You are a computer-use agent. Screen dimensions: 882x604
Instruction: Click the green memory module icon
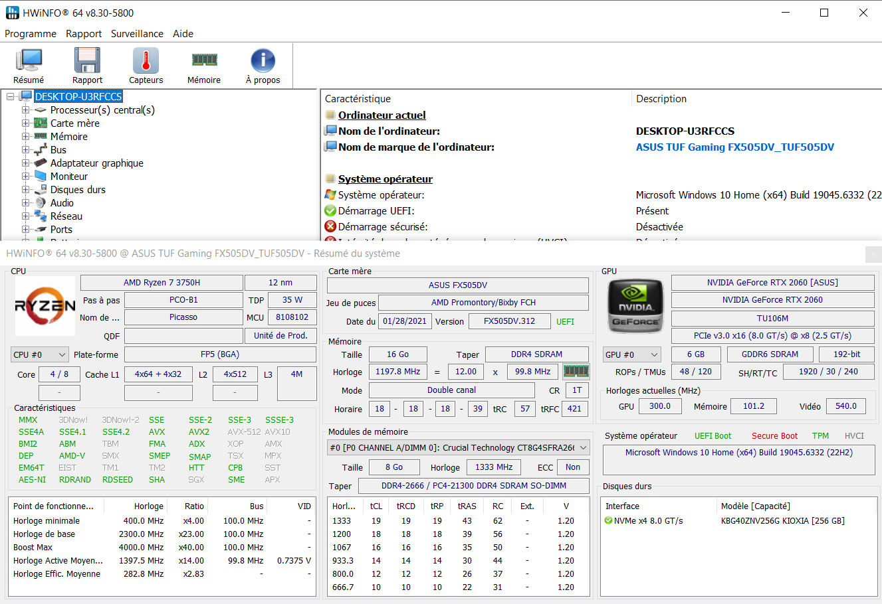point(576,372)
